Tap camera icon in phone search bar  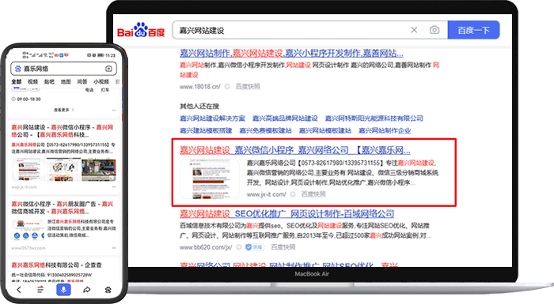click(109, 69)
